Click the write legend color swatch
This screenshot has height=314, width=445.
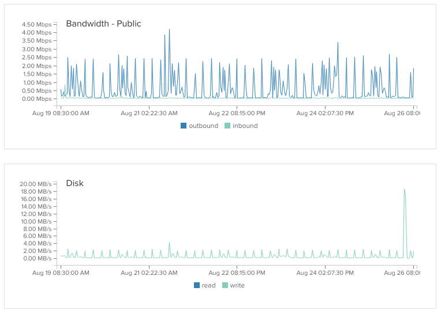coord(225,285)
